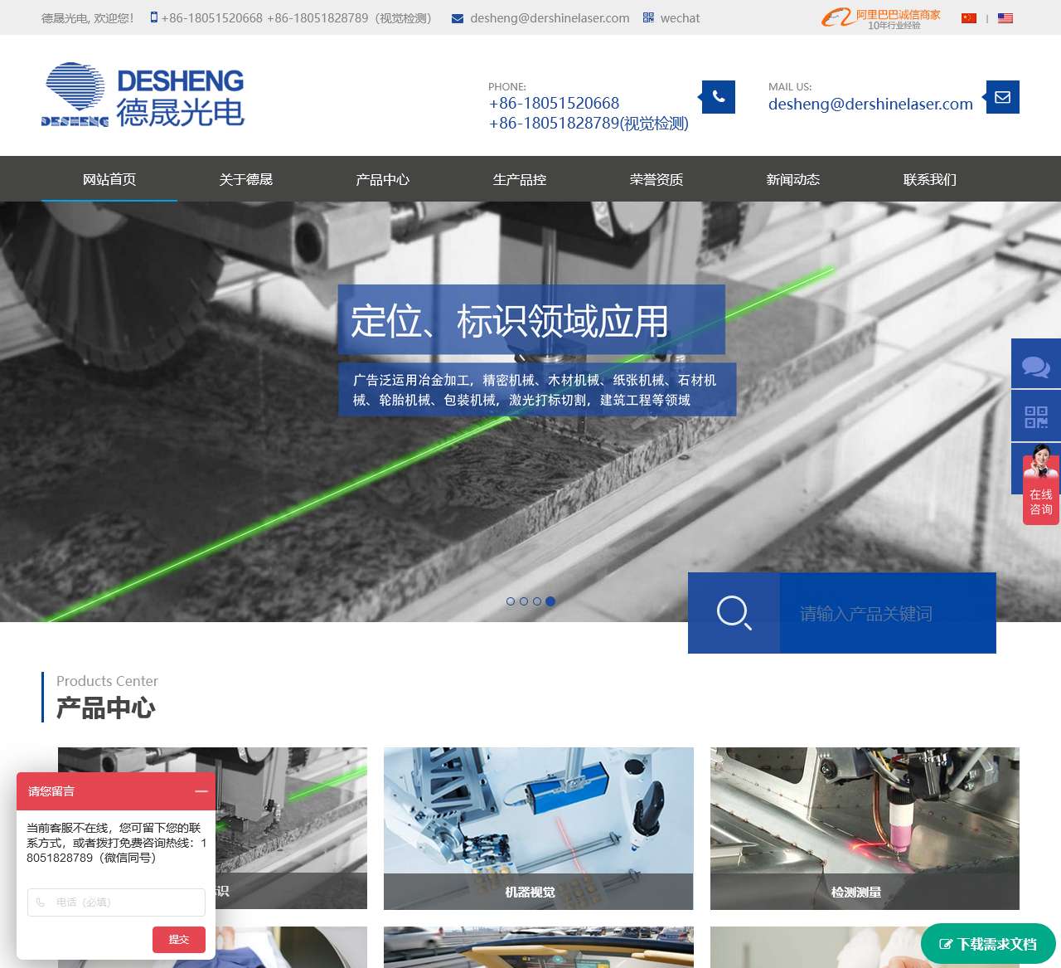Expand the 产品中心 navigation dropdown
Image resolution: width=1061 pixels, height=968 pixels.
point(382,179)
